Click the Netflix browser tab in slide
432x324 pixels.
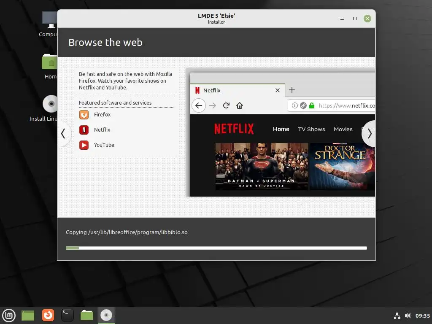tap(238, 90)
